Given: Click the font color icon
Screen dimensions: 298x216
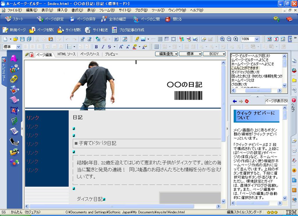Looking at the screenshot, I should pos(135,47).
